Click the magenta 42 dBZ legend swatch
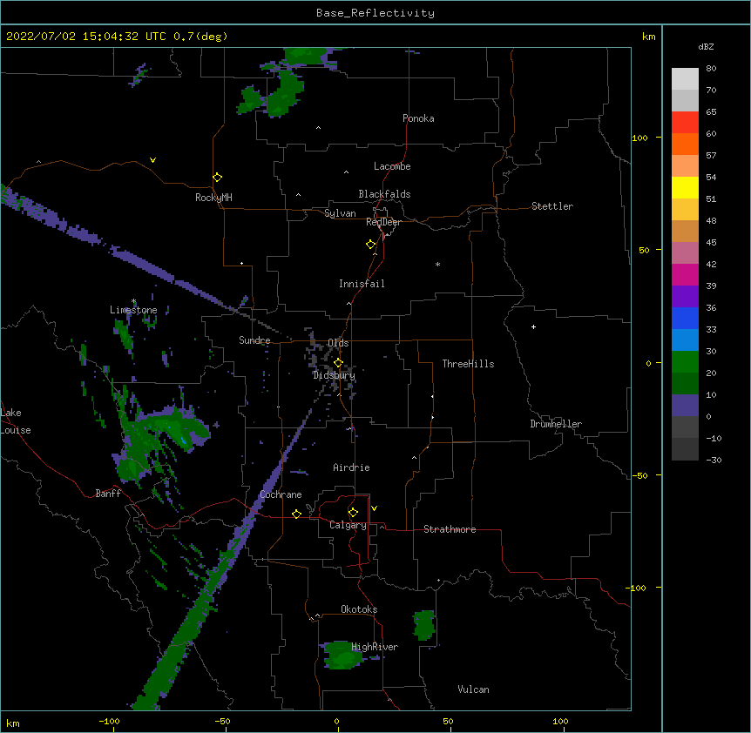This screenshot has width=751, height=733. coord(685,274)
